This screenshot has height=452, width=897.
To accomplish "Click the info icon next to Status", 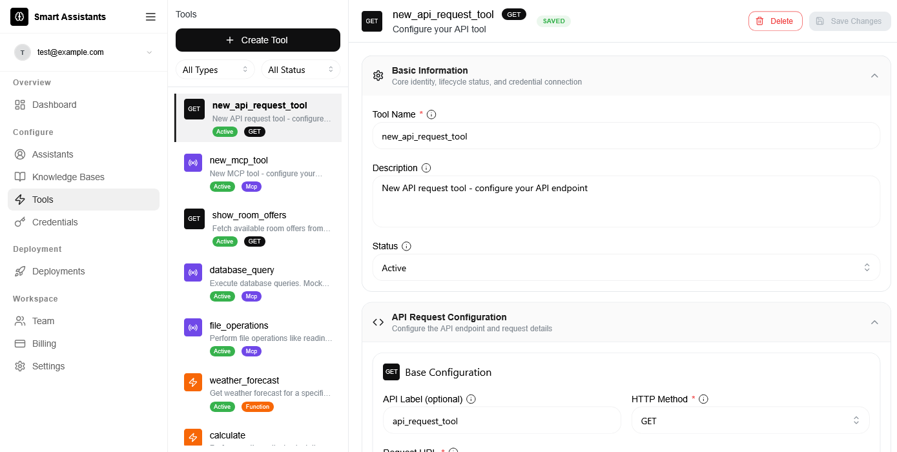I will [x=406, y=246].
